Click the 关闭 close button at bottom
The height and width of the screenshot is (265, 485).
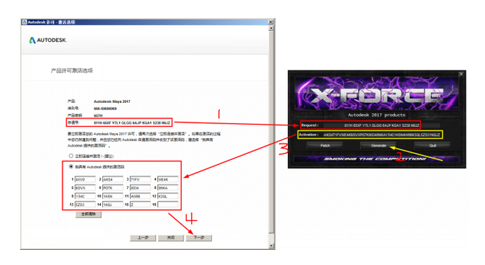click(171, 238)
